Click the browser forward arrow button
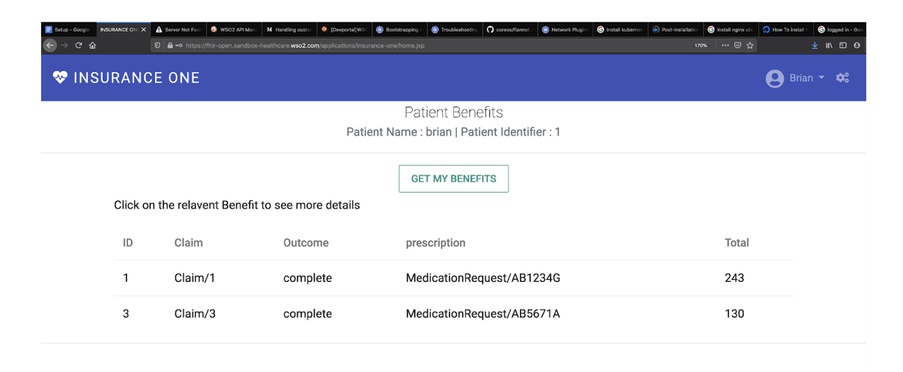Screen dimensions: 903x372 (64, 45)
